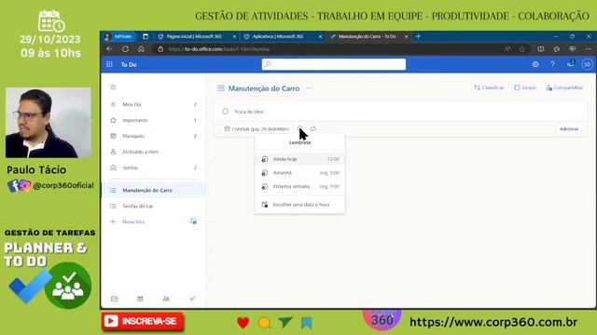Open Grupo options
The image size is (597, 335).
(x=524, y=87)
